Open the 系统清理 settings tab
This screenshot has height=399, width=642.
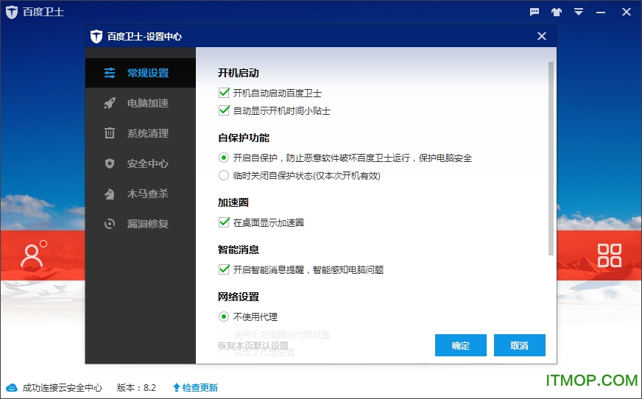coord(141,133)
